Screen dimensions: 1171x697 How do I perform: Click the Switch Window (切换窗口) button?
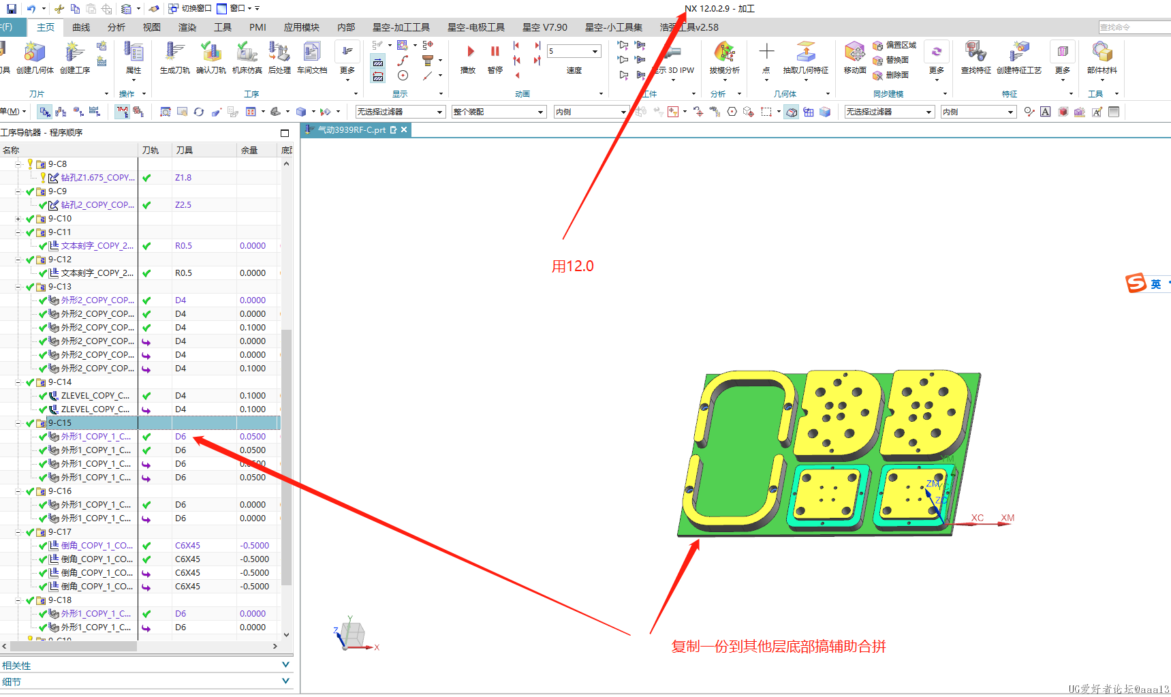pos(190,9)
